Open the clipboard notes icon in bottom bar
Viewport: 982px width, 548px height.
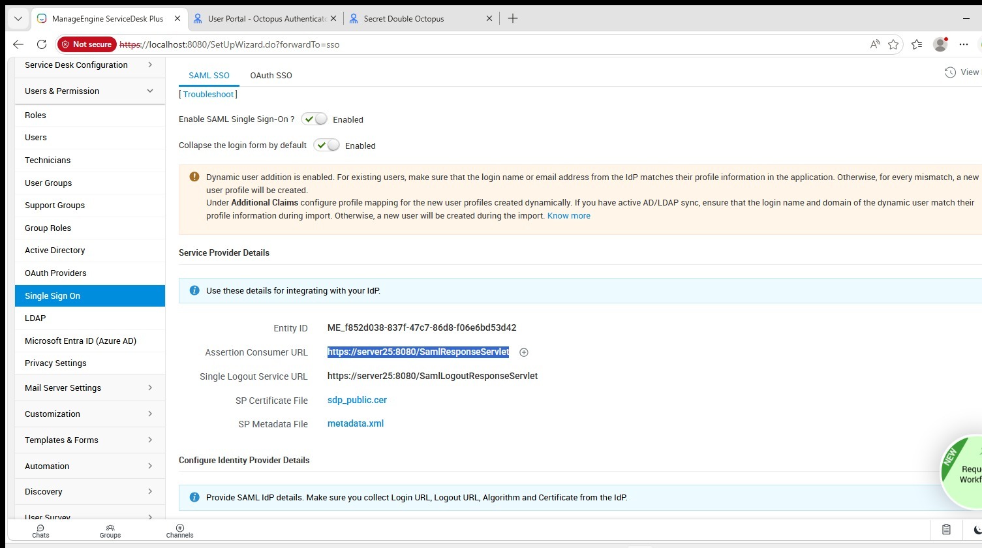(x=946, y=529)
